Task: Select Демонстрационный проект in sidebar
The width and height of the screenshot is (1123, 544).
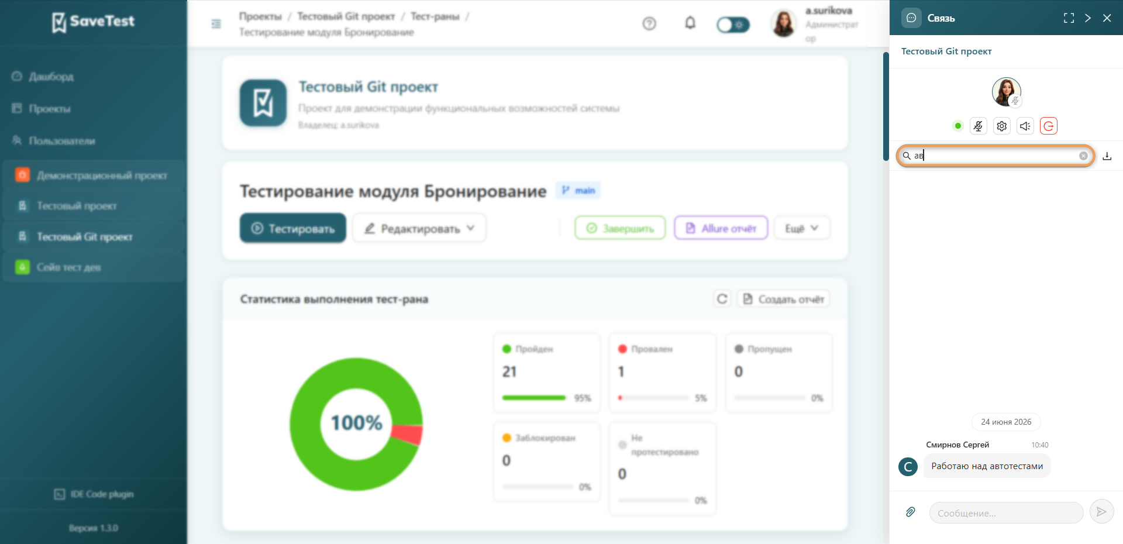Action: [x=94, y=175]
